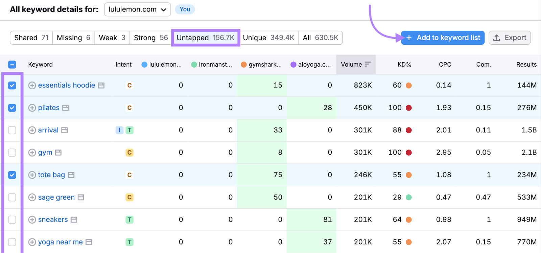Click Add to keyword list button
Viewport: 541px width, 253px height.
tap(443, 38)
